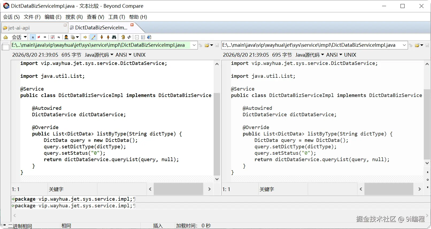Click the copy to right arrow icon
The height and width of the screenshot is (229, 431).
tap(85, 37)
